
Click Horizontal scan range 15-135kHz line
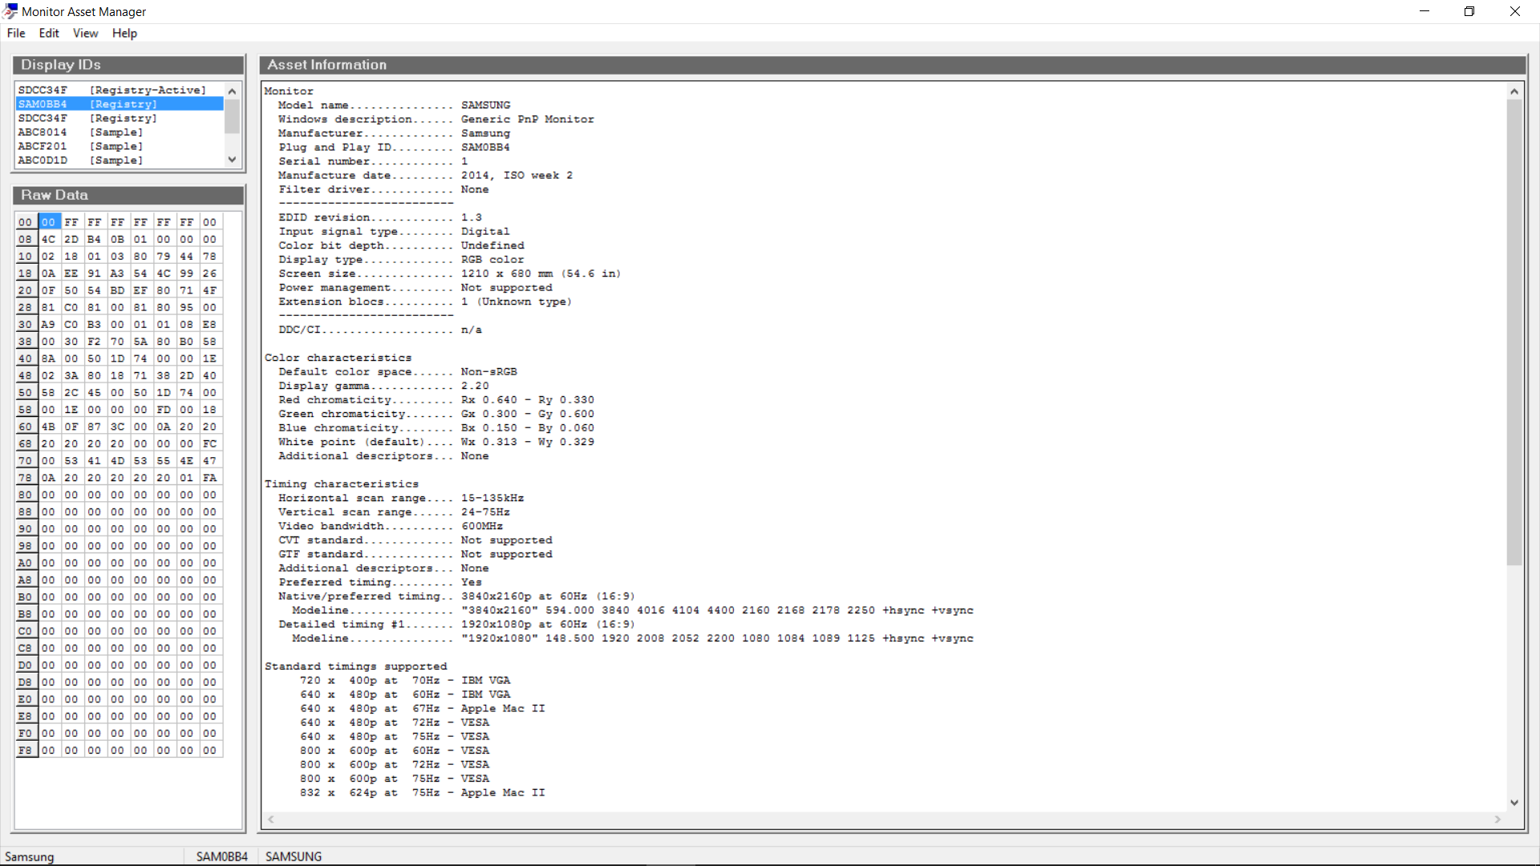[x=401, y=498]
